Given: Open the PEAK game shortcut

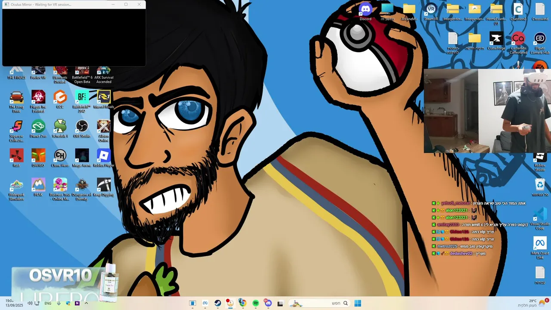Looking at the screenshot, I should coord(38,187).
